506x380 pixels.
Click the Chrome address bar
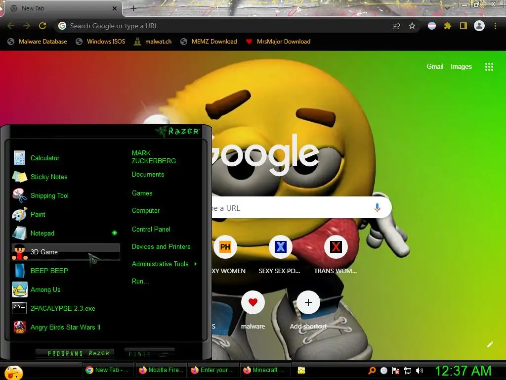(x=223, y=26)
